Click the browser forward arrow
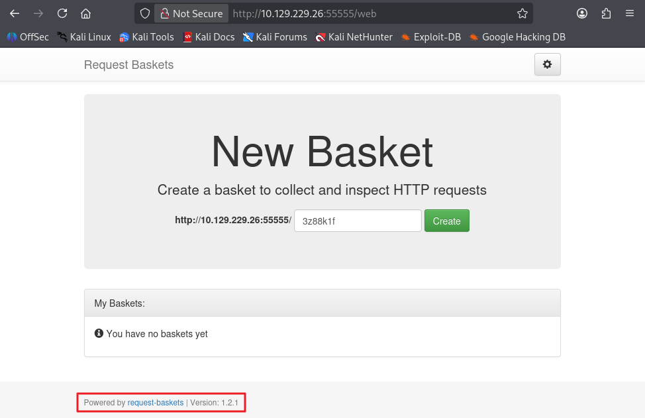645x418 pixels. coord(38,13)
